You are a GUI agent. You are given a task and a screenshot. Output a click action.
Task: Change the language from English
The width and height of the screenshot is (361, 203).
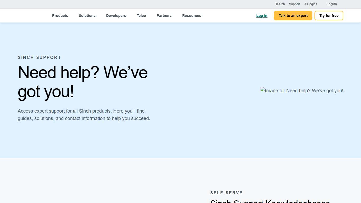coord(332,4)
